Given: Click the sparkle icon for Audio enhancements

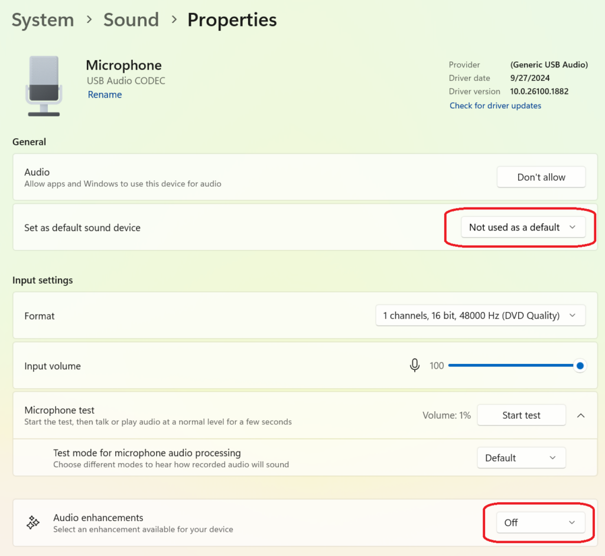Looking at the screenshot, I should 33,523.
